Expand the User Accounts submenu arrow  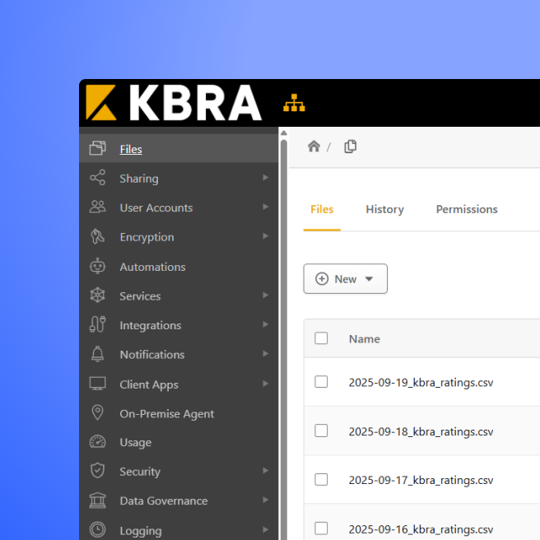coord(265,207)
